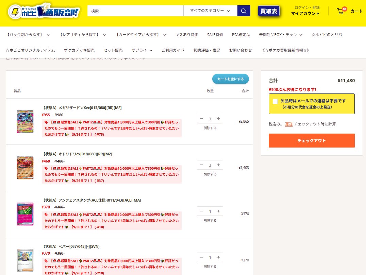
Task: Remove メガリザードンXex via 削除する
Action: coord(210,128)
